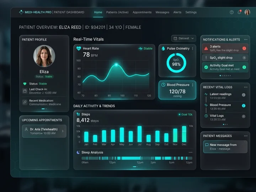The height and width of the screenshot is (192, 256).
Task: Click the info badge on Latest readings
Action: pos(244,95)
